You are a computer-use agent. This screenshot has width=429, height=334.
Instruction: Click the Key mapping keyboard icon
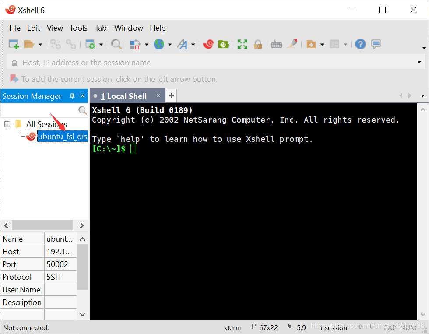(277, 44)
